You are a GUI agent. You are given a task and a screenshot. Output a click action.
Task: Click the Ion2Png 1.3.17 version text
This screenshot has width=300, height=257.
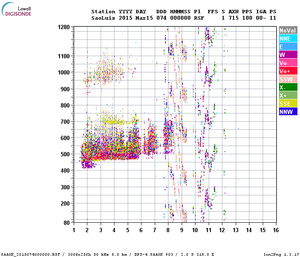point(281,254)
